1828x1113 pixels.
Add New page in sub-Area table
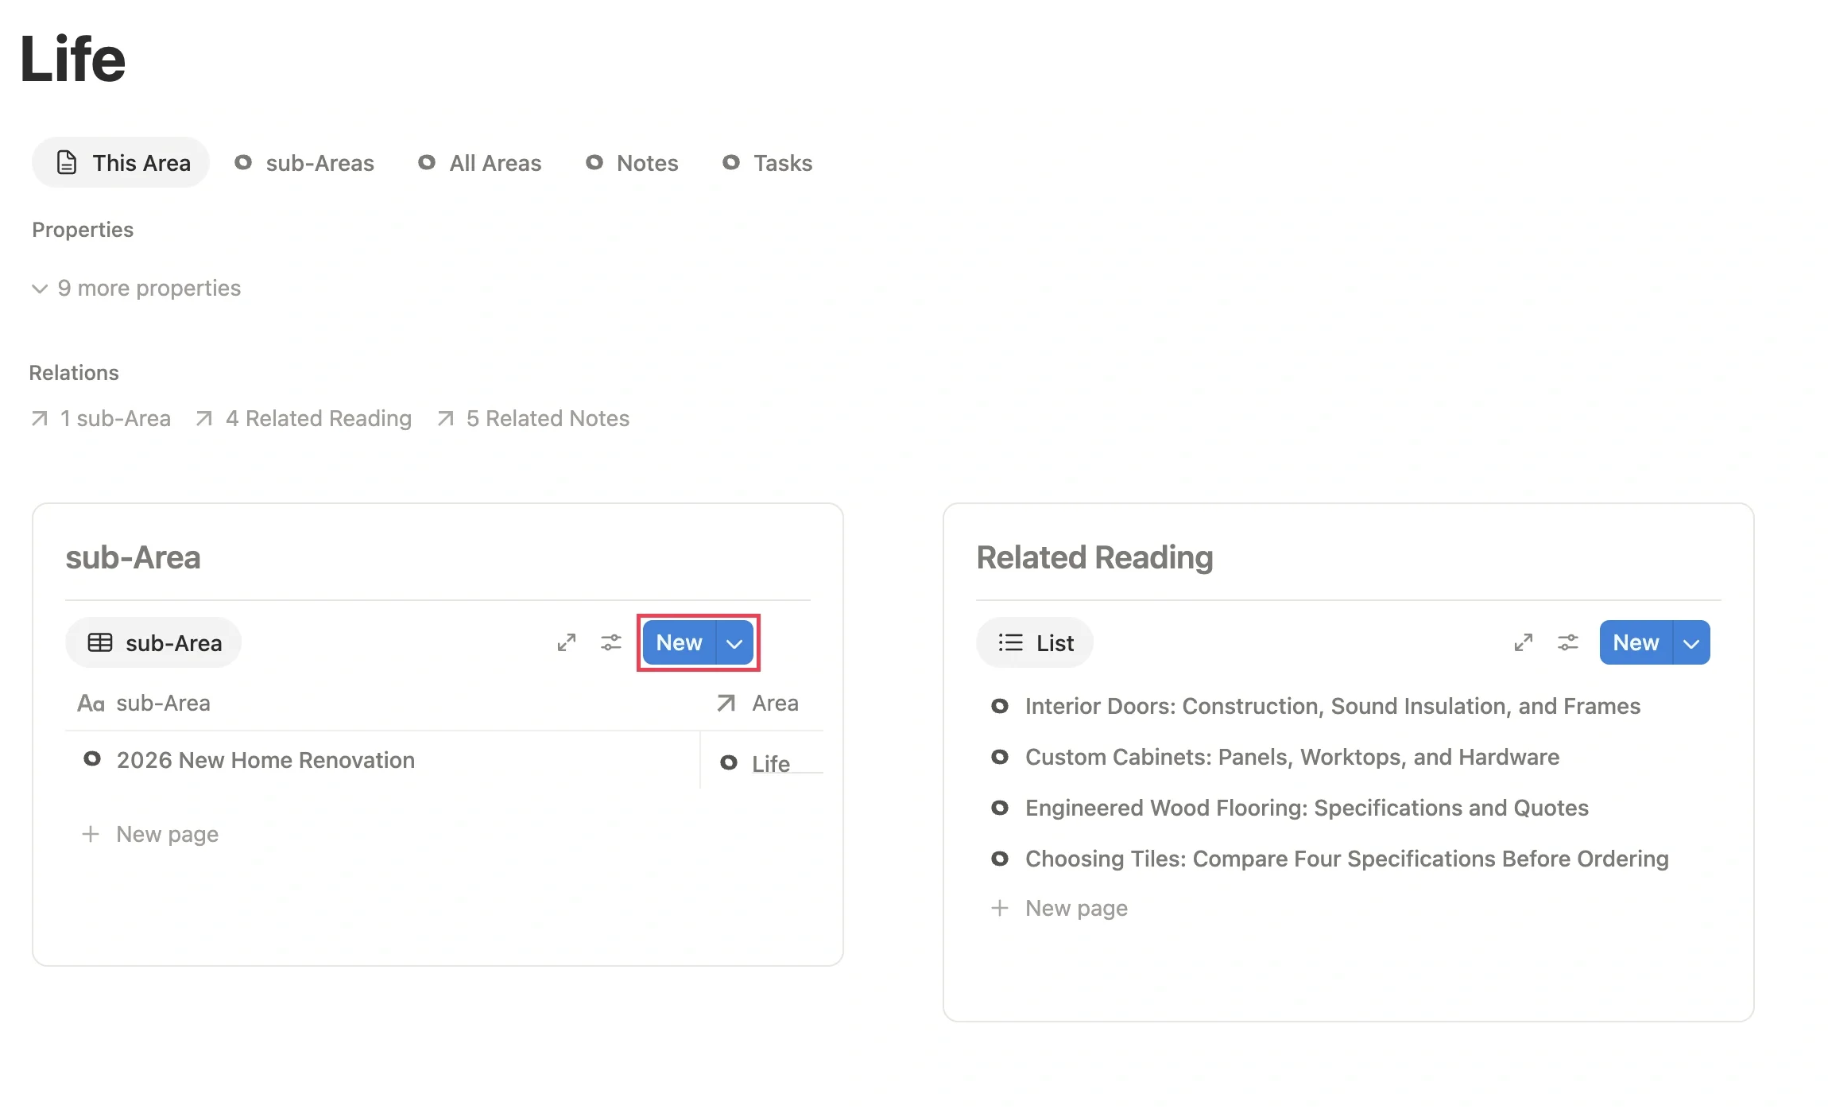[150, 834]
